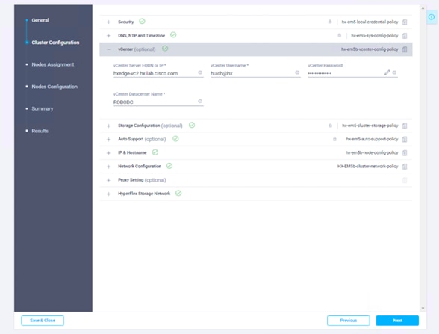This screenshot has height=334, width=439.
Task: Click hx-em5-cluster-storage-policy policy name
Action: point(370,126)
